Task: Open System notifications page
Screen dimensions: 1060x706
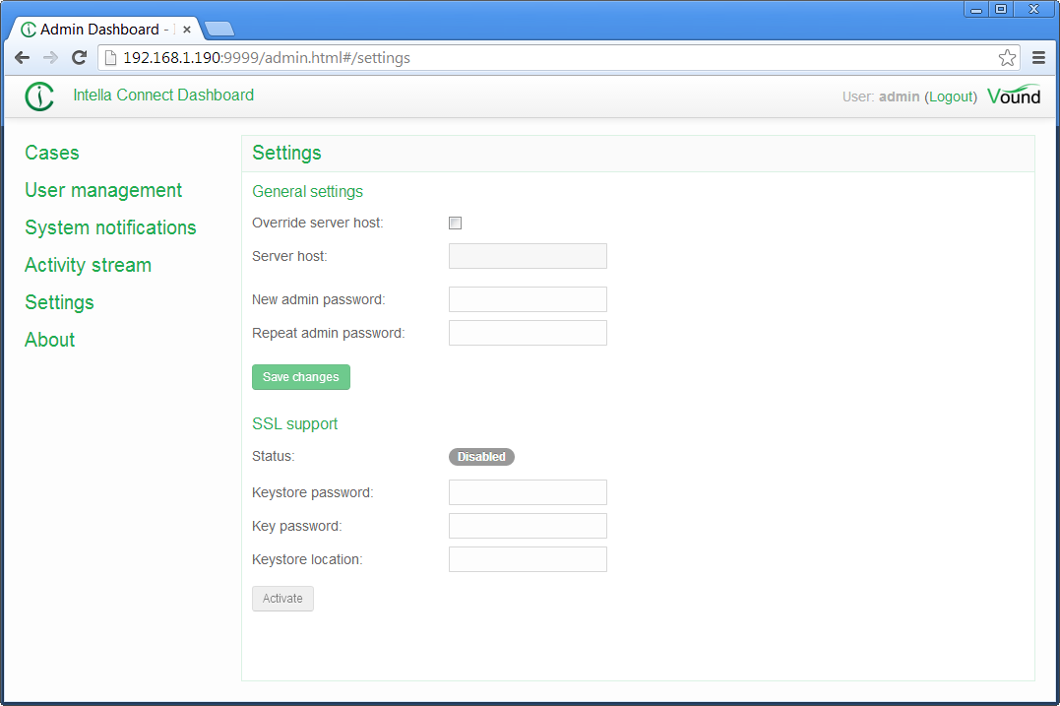Action: (110, 227)
